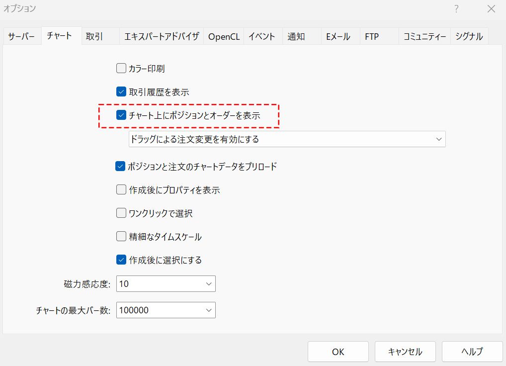The image size is (506, 366).
Task: Switch to the サーバー tab
Action: 22,37
